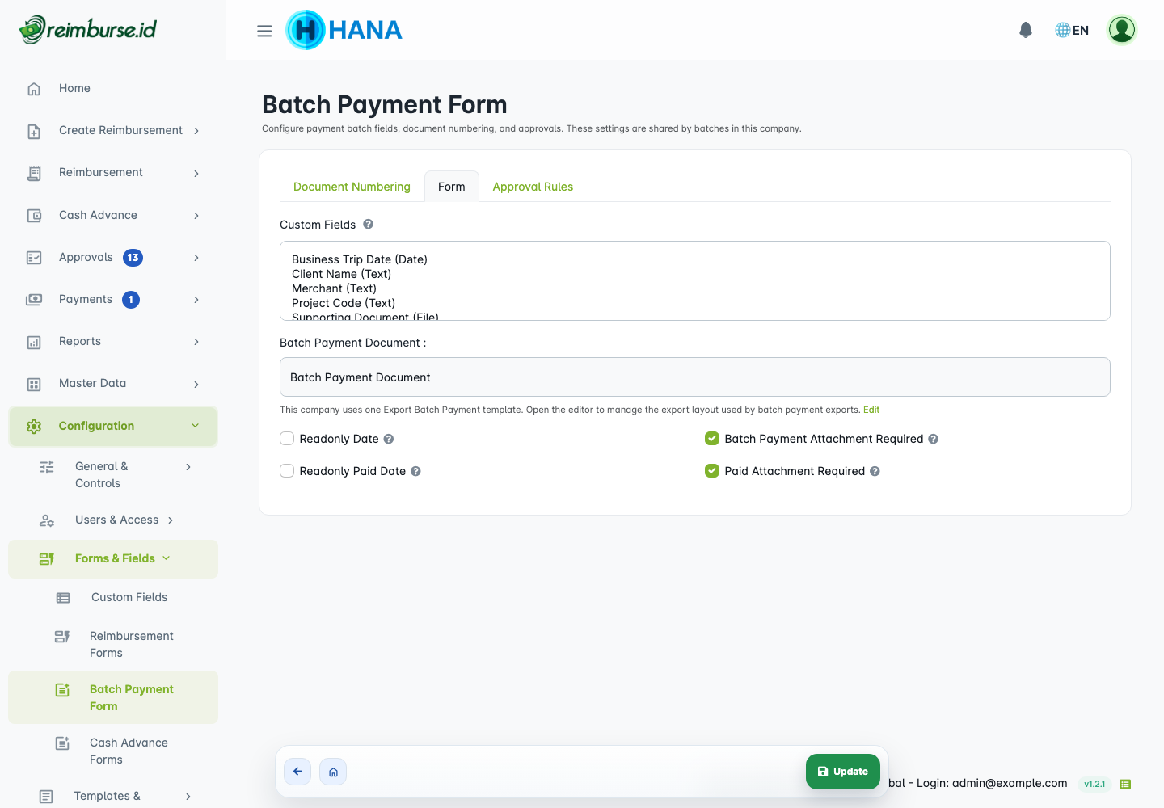Viewport: 1164px width, 808px height.
Task: Click the Custom Fields help icon
Action: 368,224
